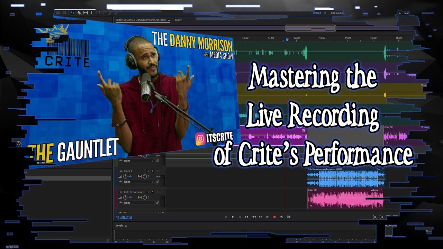This screenshot has width=443, height=249.
Task: Select the Default workspace
Action: 317,13
